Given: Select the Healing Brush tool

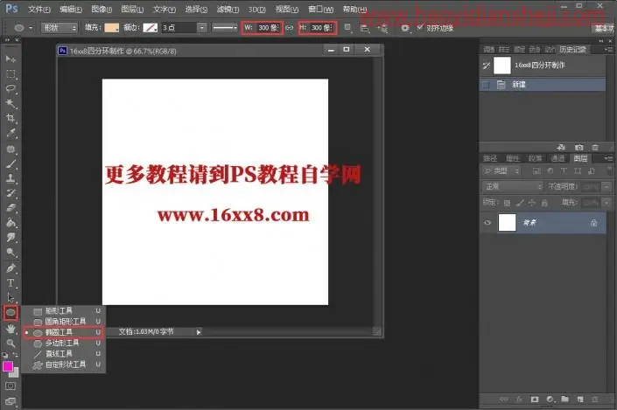Looking at the screenshot, I should tap(11, 149).
